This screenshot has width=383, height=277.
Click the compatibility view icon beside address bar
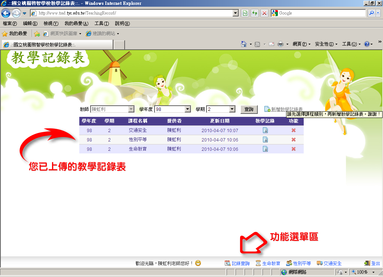(245, 13)
